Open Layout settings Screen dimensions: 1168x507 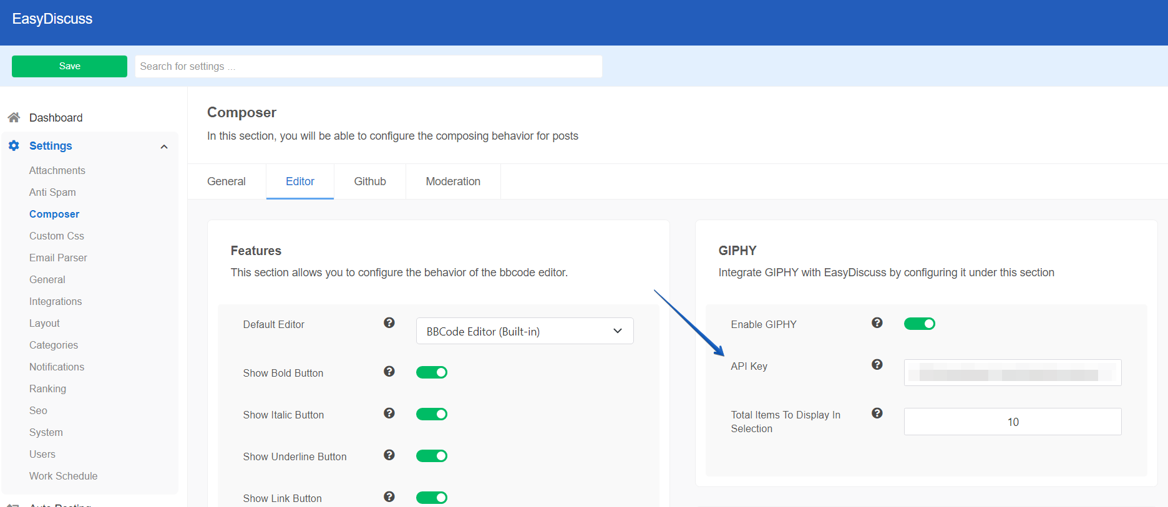coord(44,323)
